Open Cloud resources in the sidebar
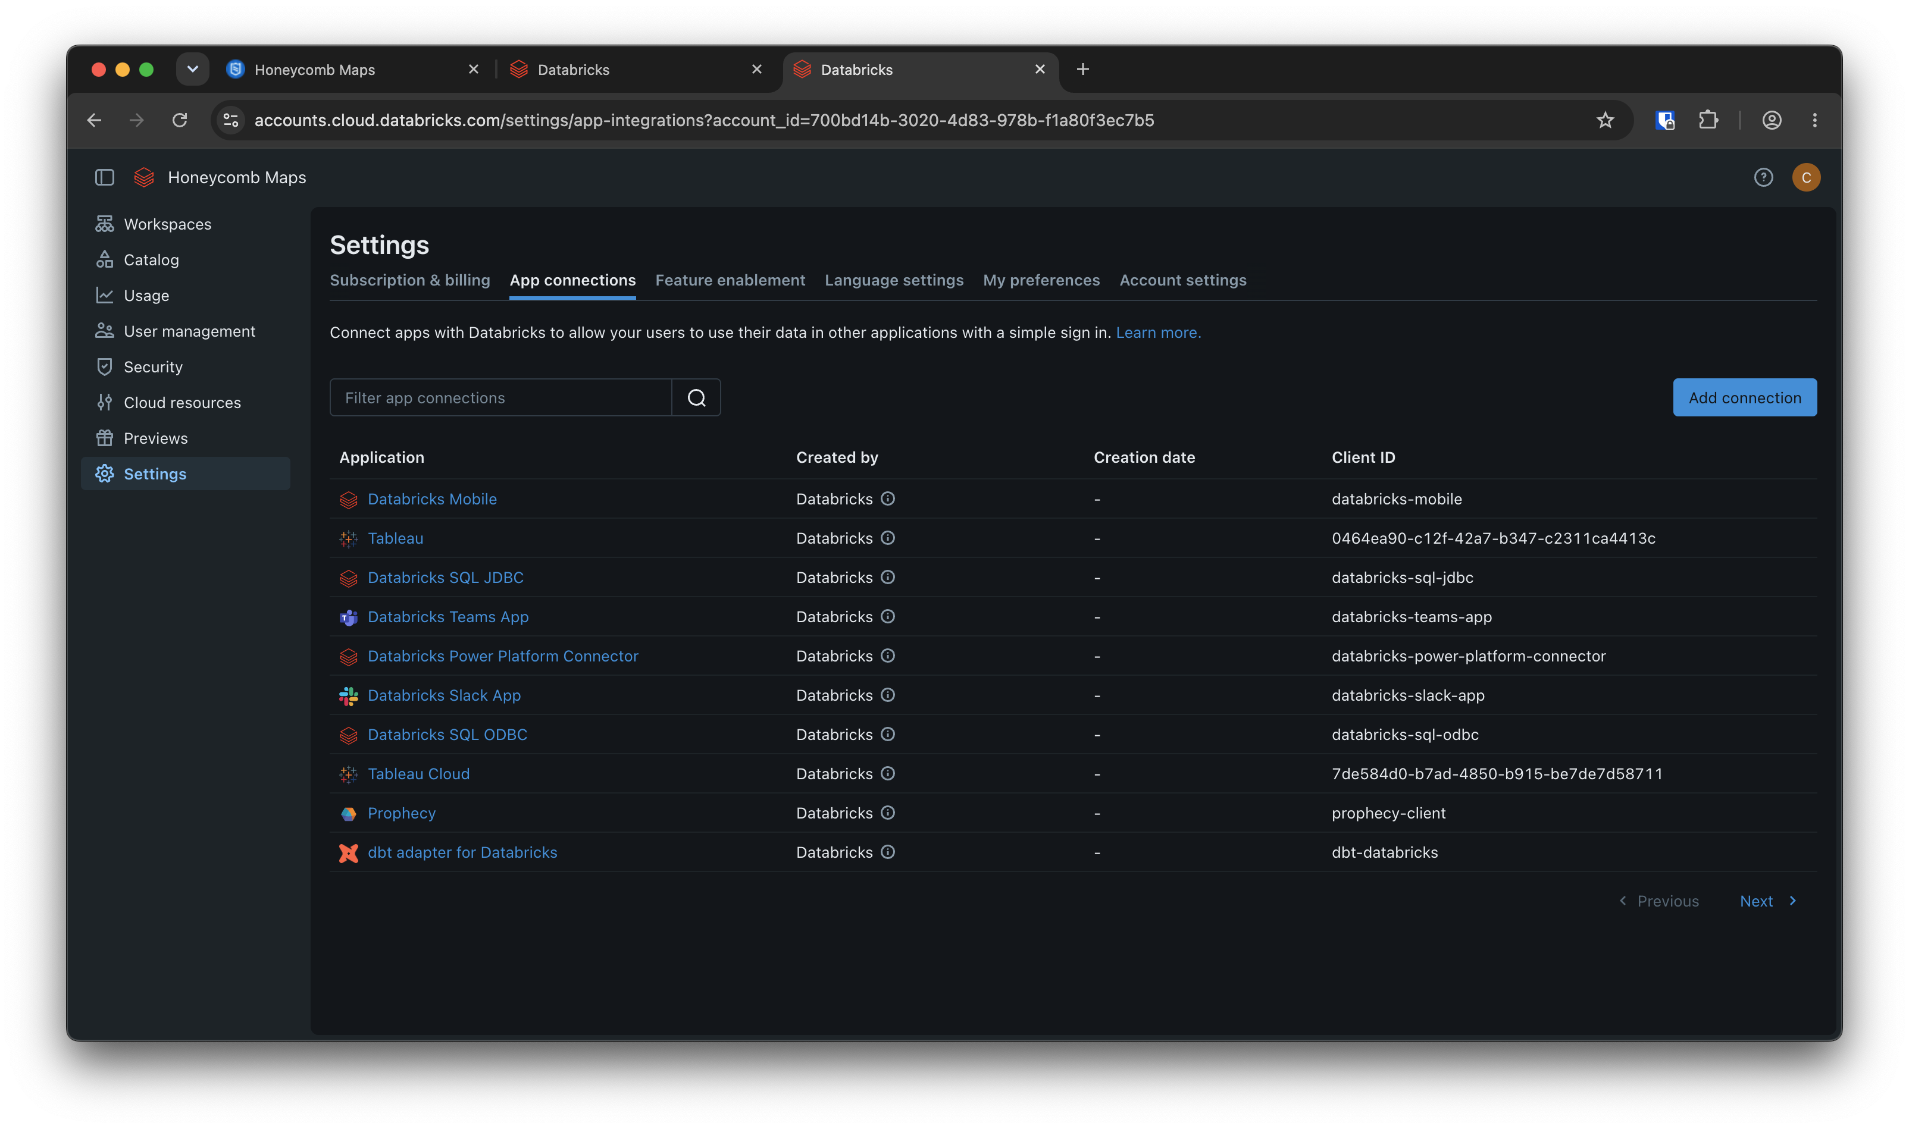1909x1129 pixels. (x=185, y=403)
